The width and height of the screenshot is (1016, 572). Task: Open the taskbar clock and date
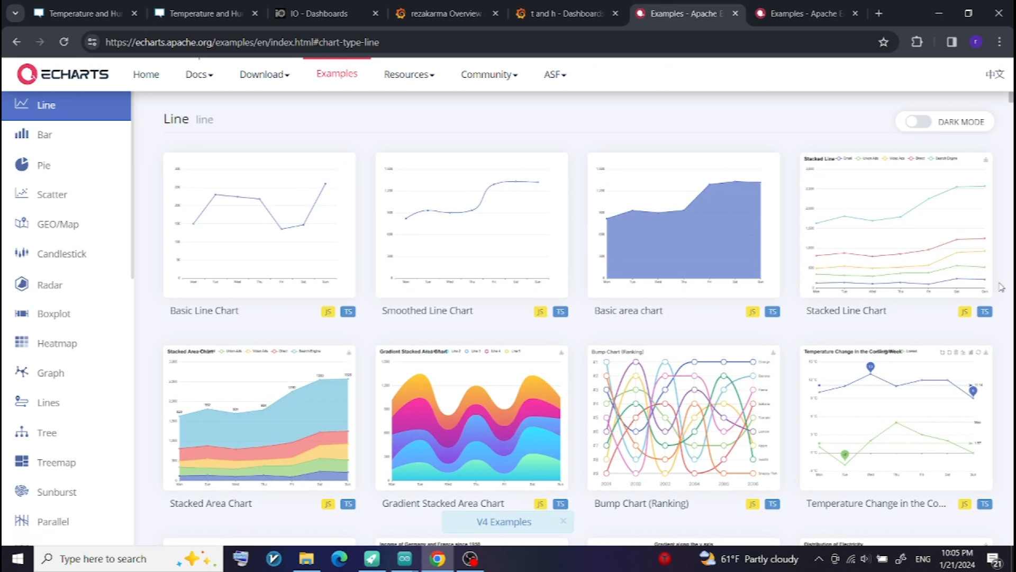tap(957, 559)
